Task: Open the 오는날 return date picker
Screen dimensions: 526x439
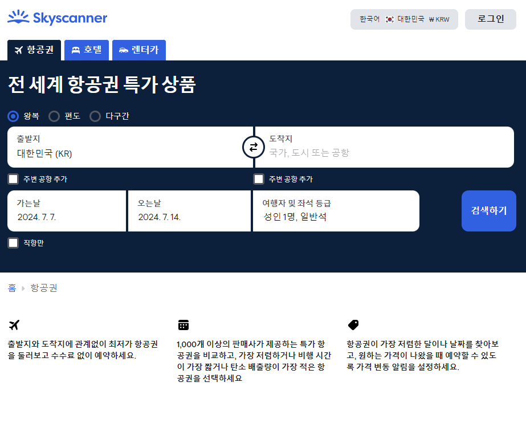Action: click(x=189, y=211)
